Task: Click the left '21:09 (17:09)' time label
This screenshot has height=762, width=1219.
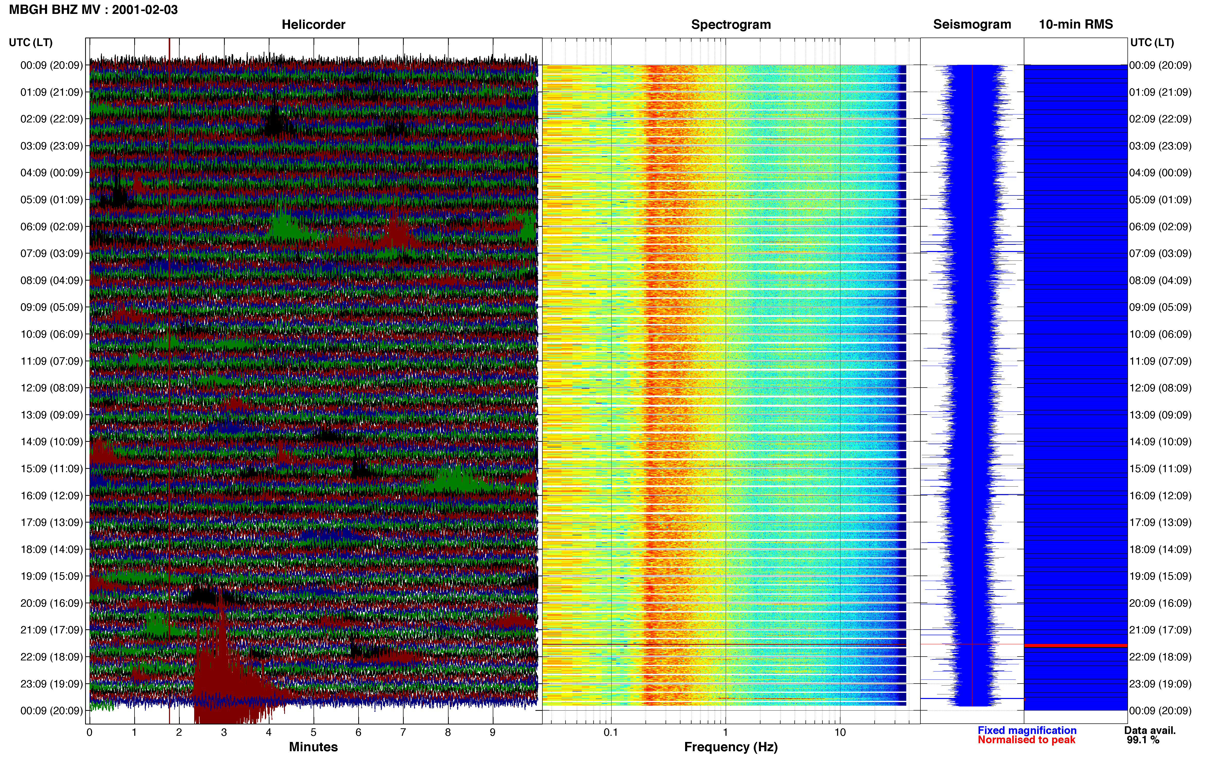Action: [x=51, y=630]
